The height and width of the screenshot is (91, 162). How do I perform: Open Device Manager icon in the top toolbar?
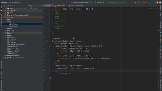[148, 3]
